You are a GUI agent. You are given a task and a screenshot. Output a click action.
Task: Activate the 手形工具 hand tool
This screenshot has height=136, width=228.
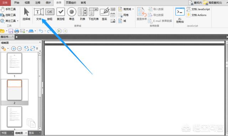(8, 9)
